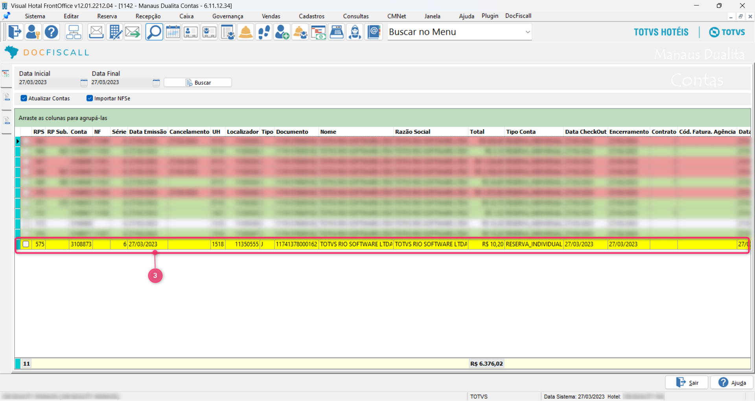Click the footer total R$ 6.376,02
Image resolution: width=755 pixels, height=401 pixels.
click(x=486, y=364)
